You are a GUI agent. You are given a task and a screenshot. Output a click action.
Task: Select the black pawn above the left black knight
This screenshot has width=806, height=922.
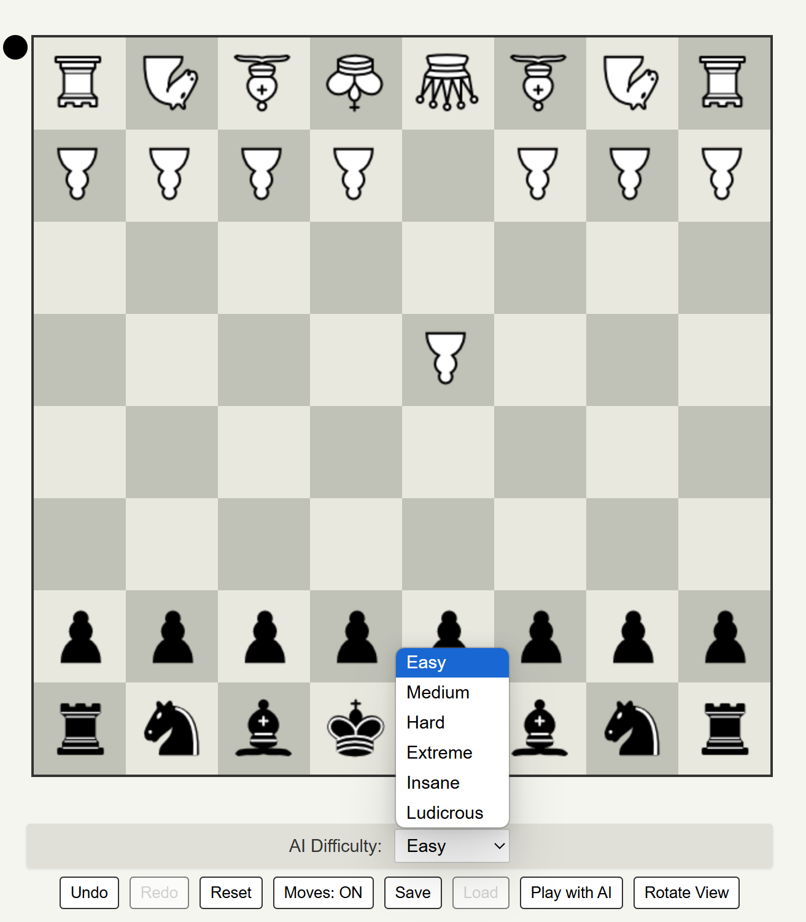pyautogui.click(x=172, y=637)
